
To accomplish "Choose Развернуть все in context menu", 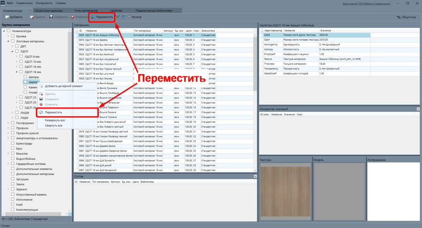I will coord(55,120).
